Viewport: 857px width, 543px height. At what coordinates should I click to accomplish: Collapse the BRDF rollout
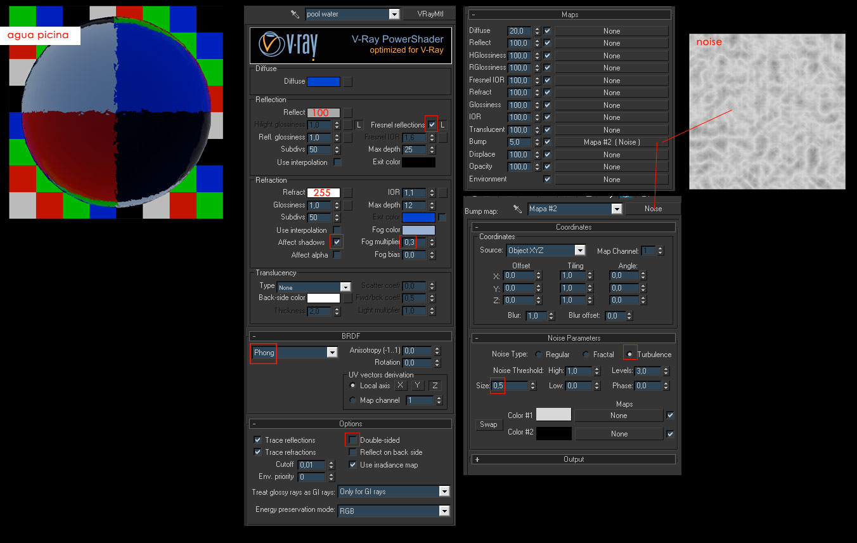350,336
